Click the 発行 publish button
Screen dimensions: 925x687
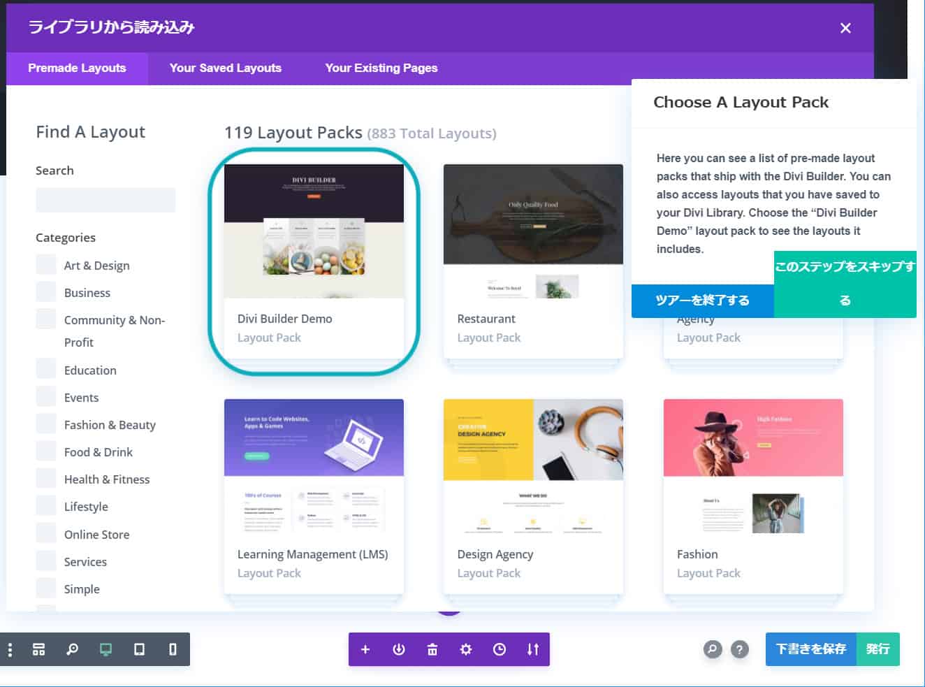pos(878,649)
